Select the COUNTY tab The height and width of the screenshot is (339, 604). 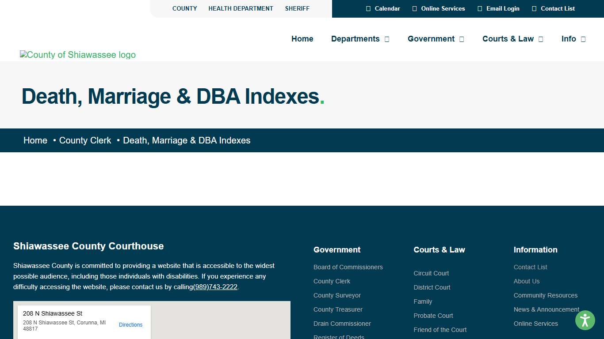click(x=184, y=8)
